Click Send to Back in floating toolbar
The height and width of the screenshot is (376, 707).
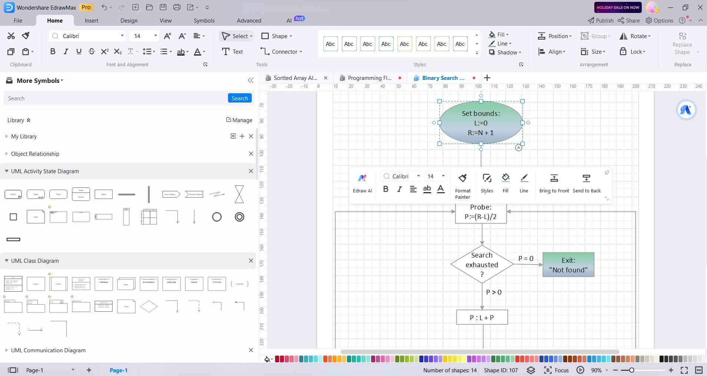pos(587,184)
